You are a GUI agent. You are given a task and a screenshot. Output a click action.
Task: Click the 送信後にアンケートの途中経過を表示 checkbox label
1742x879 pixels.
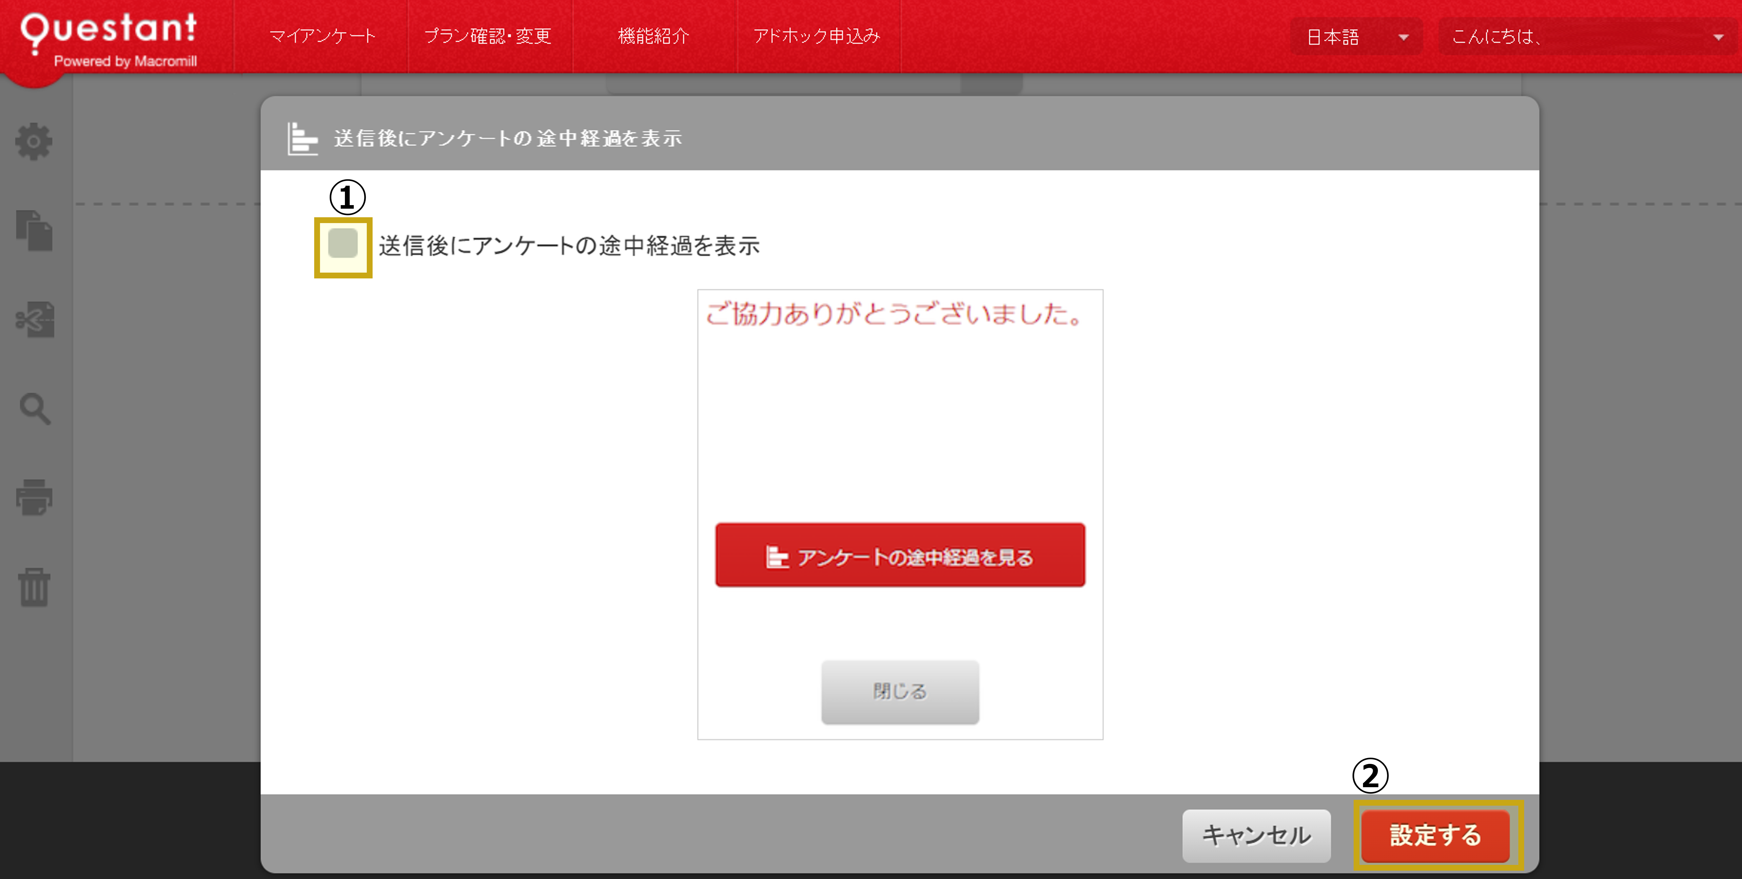coord(569,245)
